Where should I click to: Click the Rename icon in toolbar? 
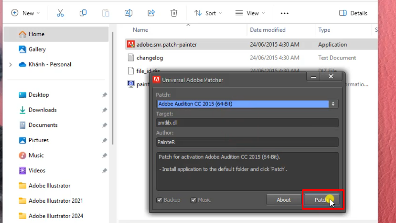128,13
